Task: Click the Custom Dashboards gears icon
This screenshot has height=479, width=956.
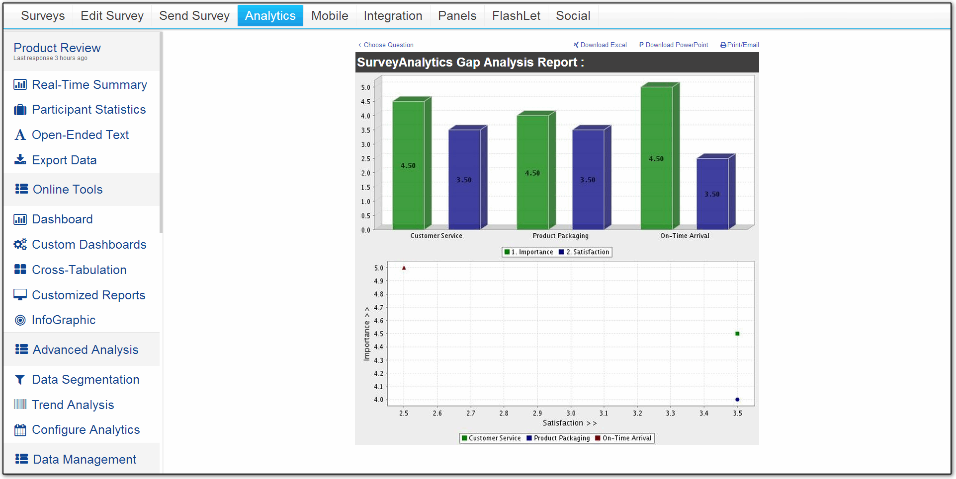Action: (x=20, y=244)
